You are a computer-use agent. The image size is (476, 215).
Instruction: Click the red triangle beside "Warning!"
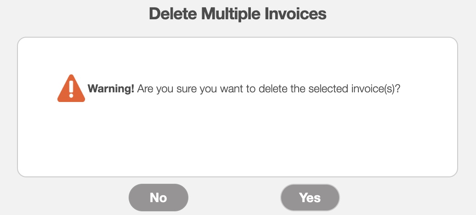click(71, 89)
